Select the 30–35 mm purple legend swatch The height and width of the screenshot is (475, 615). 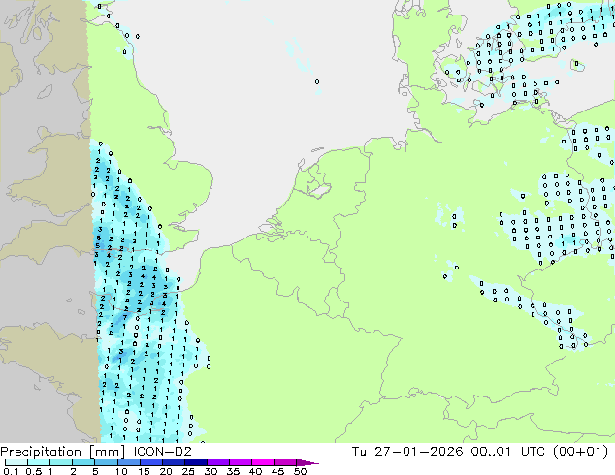[218, 462]
